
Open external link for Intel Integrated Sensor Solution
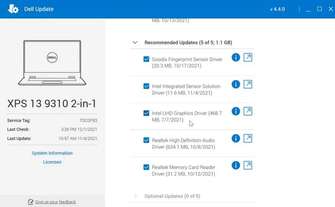248,84
